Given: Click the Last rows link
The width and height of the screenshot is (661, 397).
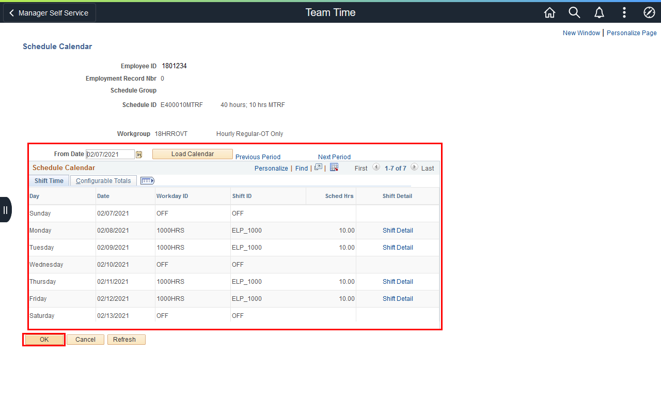Looking at the screenshot, I should click(x=428, y=169).
